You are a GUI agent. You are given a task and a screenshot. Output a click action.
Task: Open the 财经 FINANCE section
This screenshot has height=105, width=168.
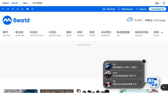[81, 34]
